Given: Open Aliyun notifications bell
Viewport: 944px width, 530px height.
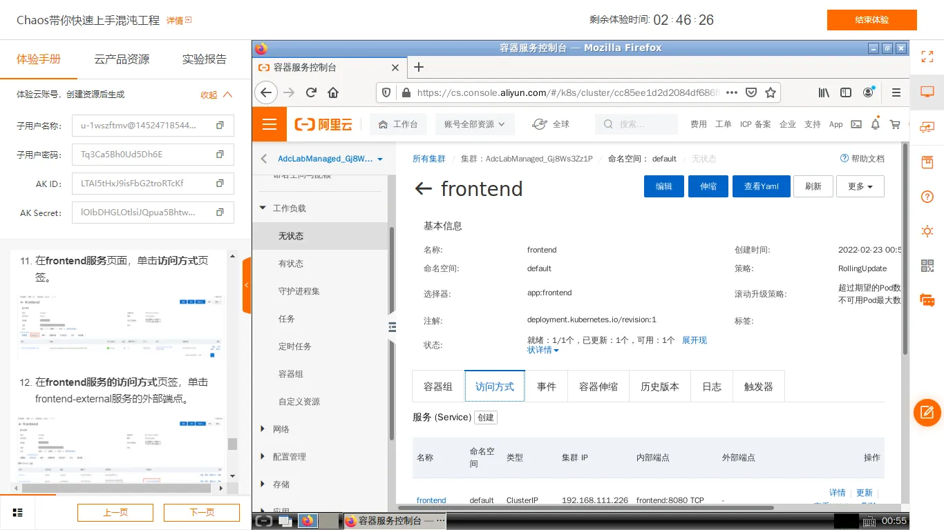Looking at the screenshot, I should (876, 124).
